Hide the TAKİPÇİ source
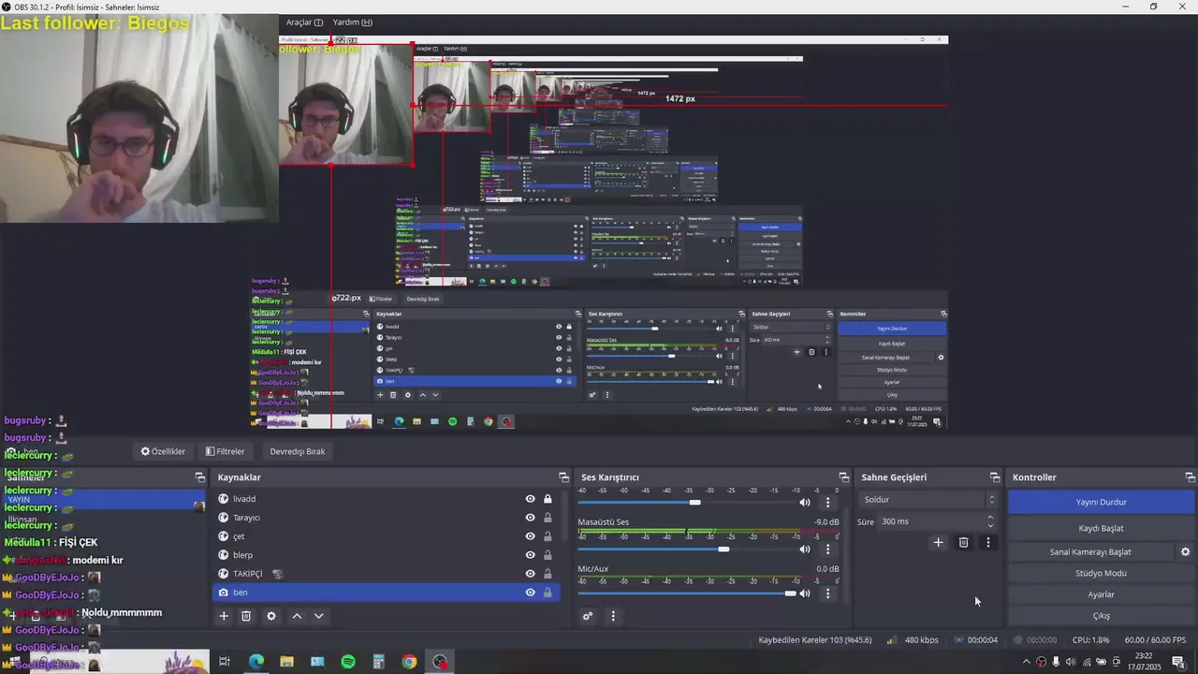Image resolution: width=1198 pixels, height=674 pixels. point(530,574)
